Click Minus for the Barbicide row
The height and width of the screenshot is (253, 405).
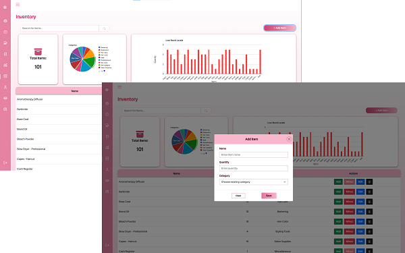(349, 192)
